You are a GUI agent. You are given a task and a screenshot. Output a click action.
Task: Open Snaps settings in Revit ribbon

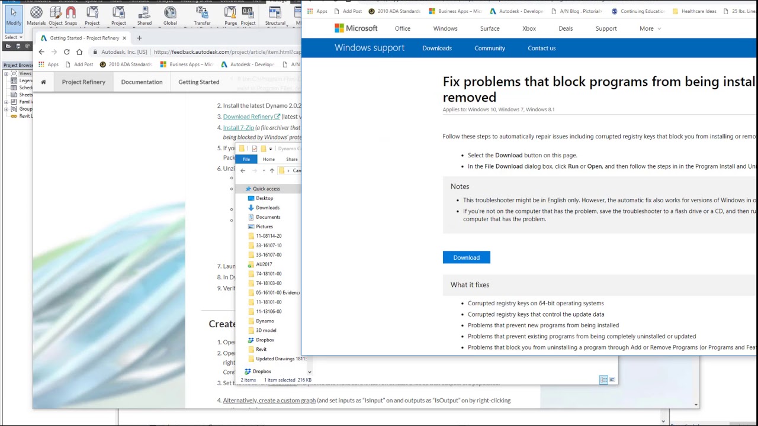point(71,16)
